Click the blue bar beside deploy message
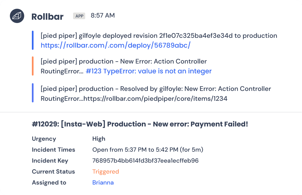Image resolution: width=302 pixels, height=195 pixels. point(33,40)
